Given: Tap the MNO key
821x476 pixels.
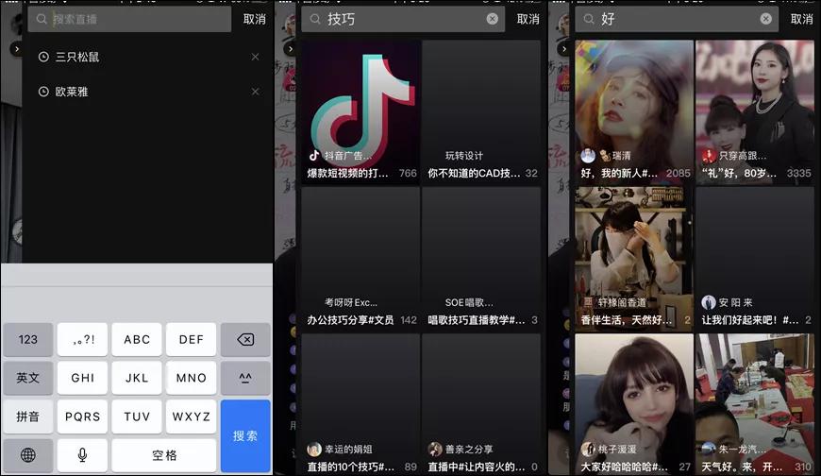Looking at the screenshot, I should pos(192,378).
